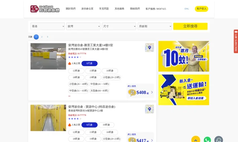Switch language to ENG
The image size is (238, 142).
pos(187,9)
